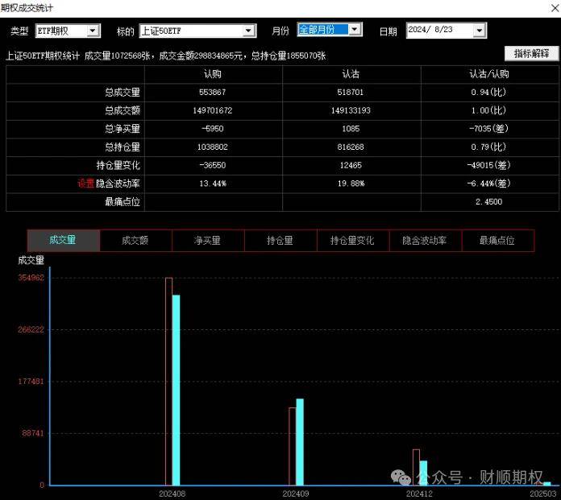This screenshot has height=500, width=561.
Task: Click the 最痛点位 row label
Action: pos(123,201)
